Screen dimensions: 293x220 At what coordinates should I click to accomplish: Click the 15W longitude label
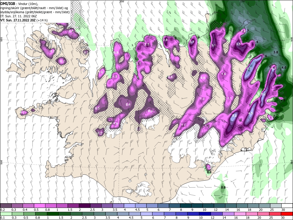242,1
